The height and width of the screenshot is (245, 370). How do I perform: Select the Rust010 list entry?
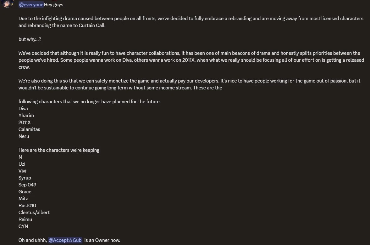click(27, 206)
